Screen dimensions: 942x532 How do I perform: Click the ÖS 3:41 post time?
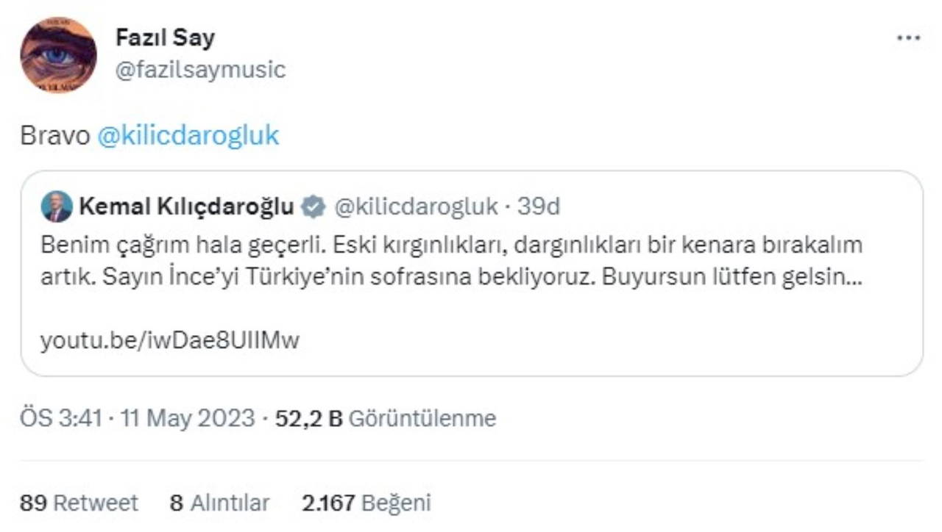[63, 418]
